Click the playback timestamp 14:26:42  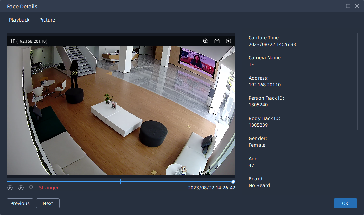pos(211,188)
